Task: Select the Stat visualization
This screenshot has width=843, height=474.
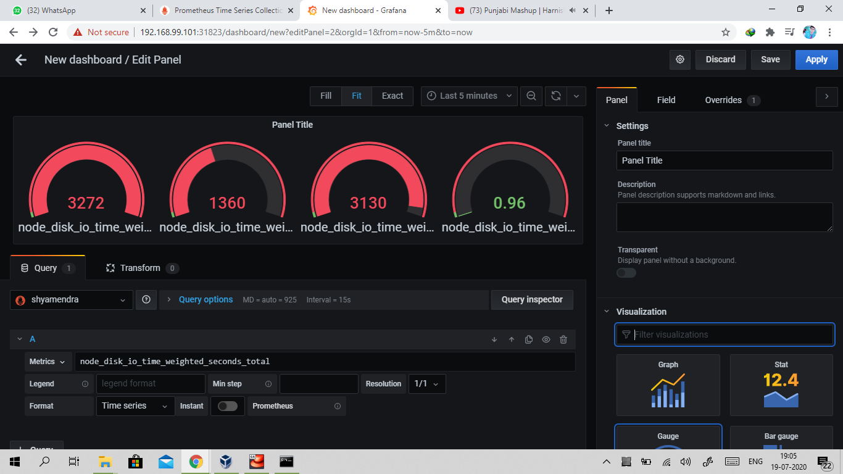Action: (x=781, y=385)
